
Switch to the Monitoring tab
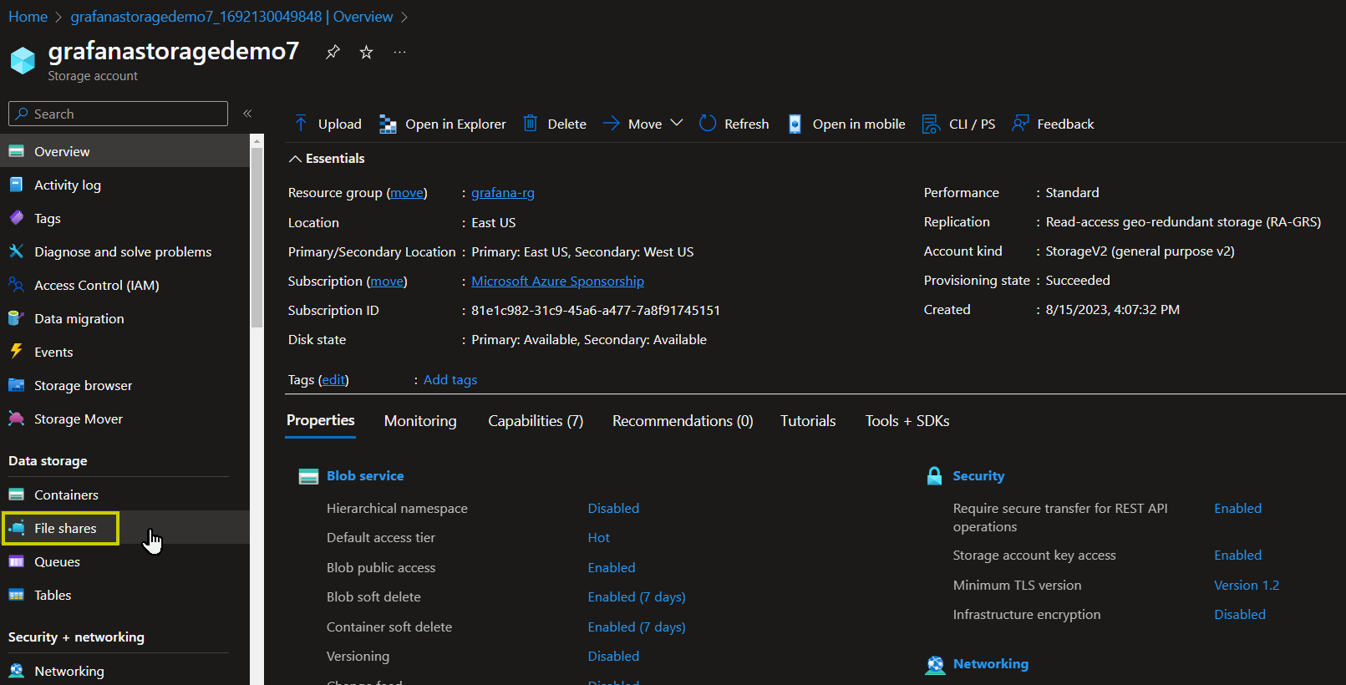tap(420, 421)
